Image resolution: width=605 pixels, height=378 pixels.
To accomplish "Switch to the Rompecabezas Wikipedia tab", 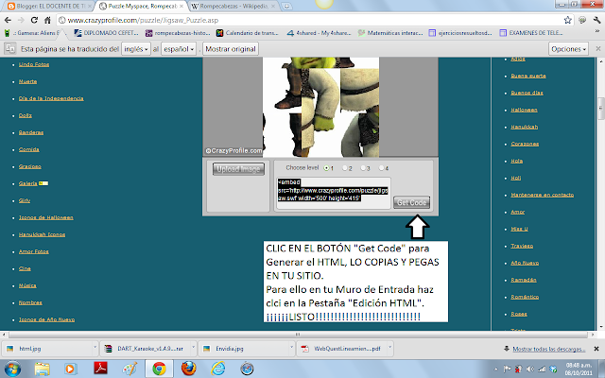I will [233, 7].
